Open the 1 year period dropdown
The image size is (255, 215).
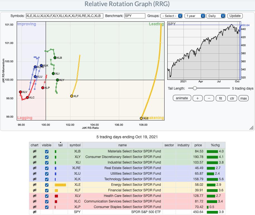point(195,16)
